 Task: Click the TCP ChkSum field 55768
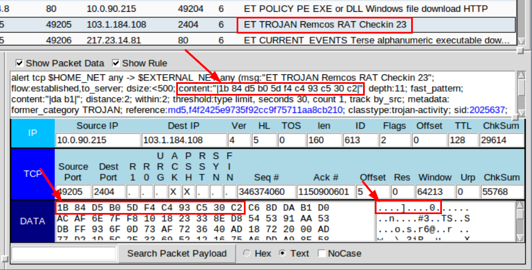(502, 192)
